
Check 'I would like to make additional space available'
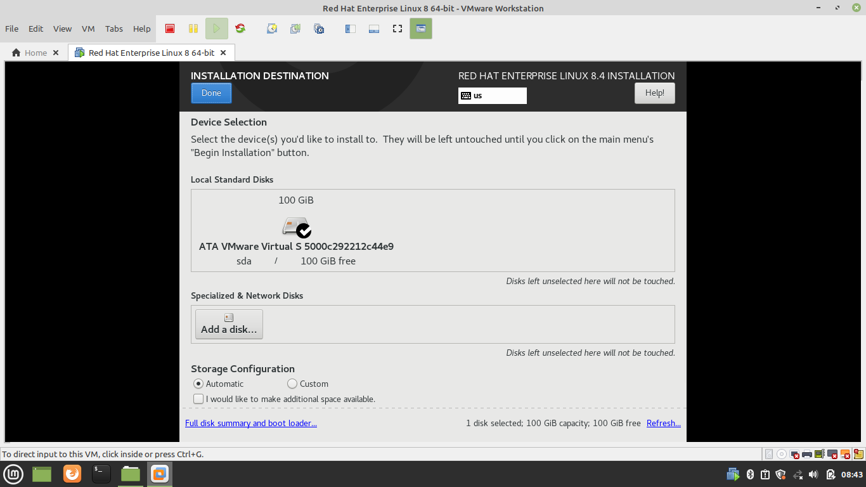point(198,399)
